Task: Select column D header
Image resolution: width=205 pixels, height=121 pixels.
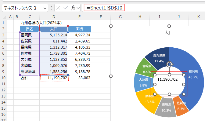Action: click(54, 17)
